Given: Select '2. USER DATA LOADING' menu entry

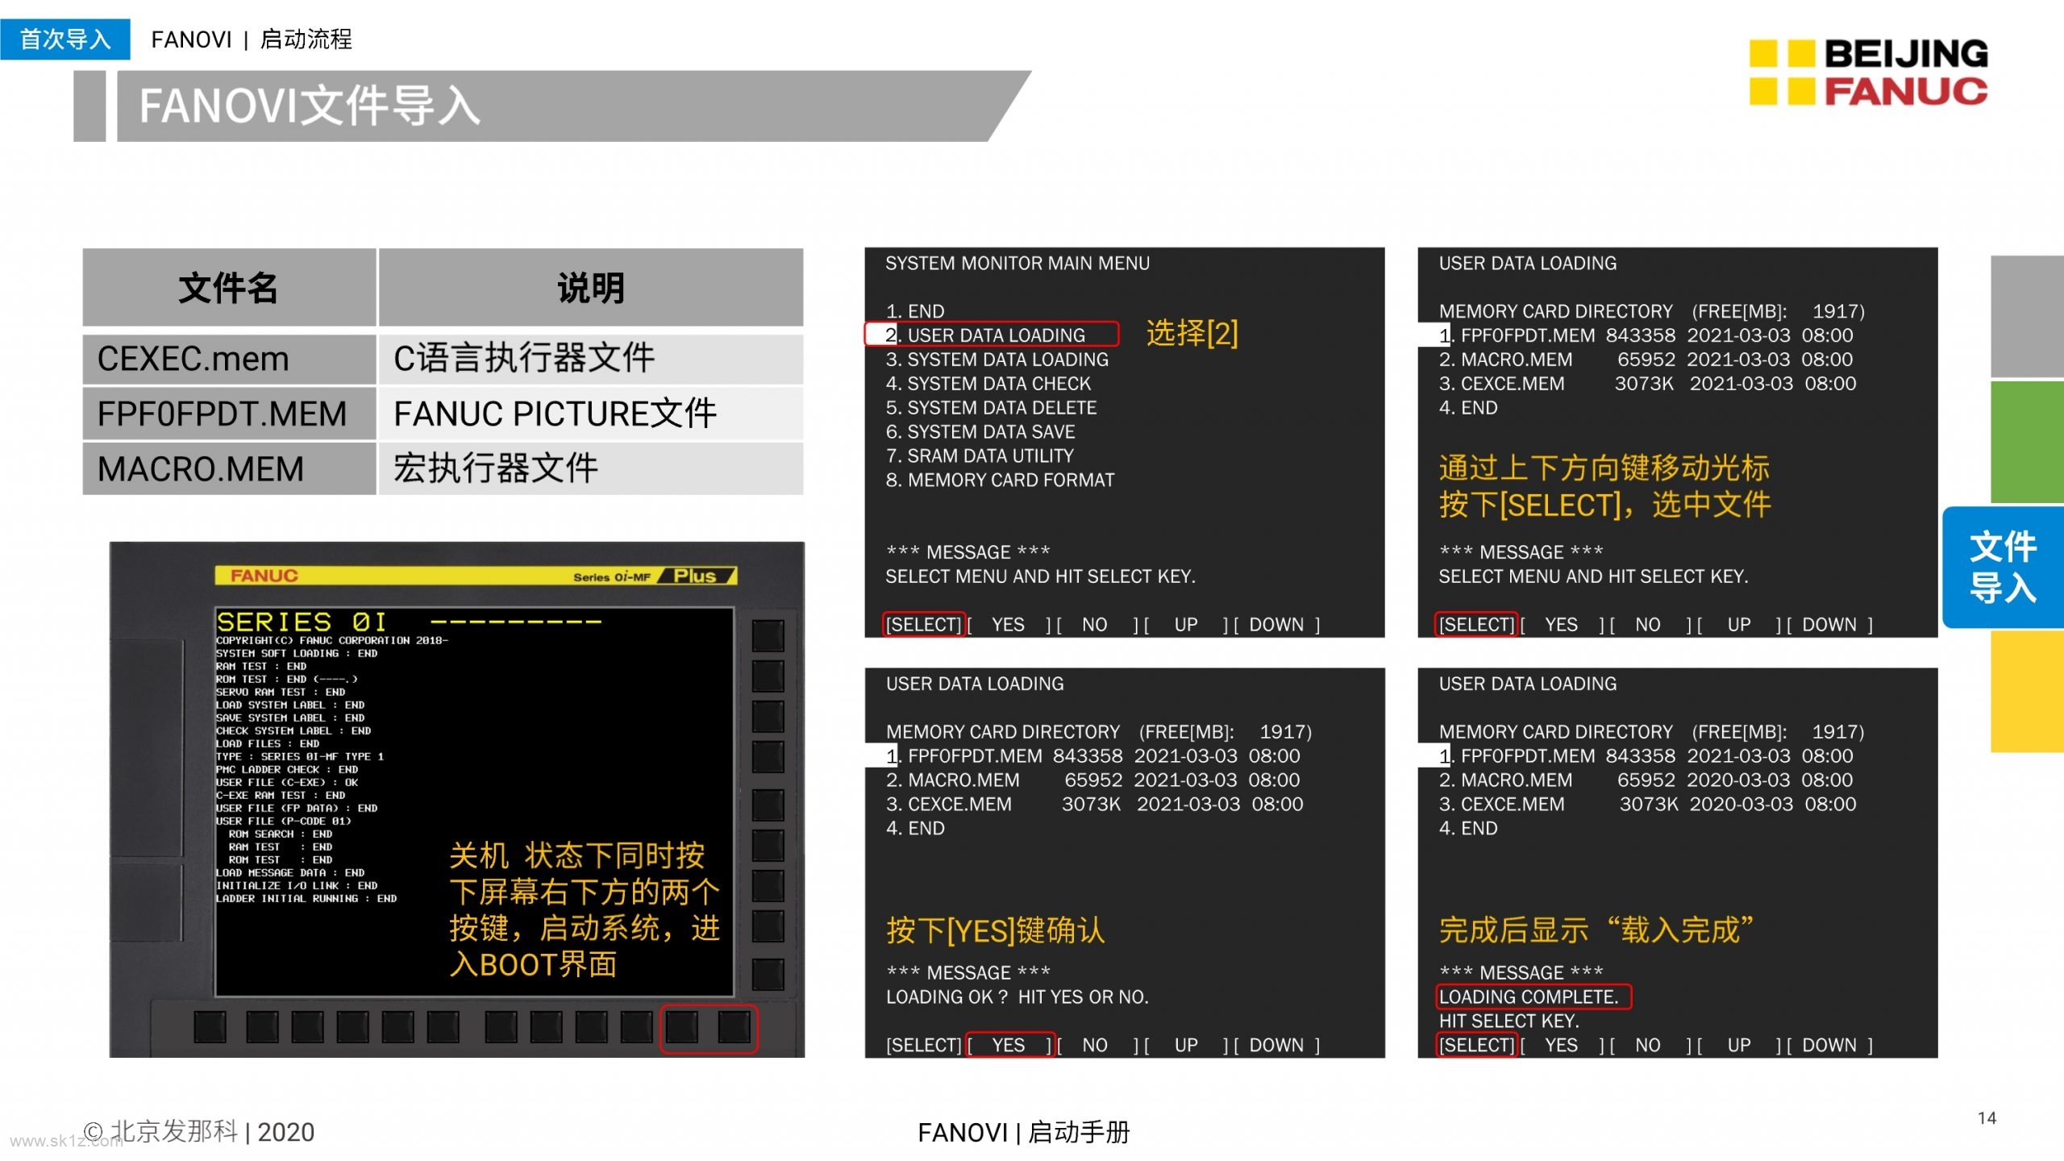Looking at the screenshot, I should [x=992, y=335].
